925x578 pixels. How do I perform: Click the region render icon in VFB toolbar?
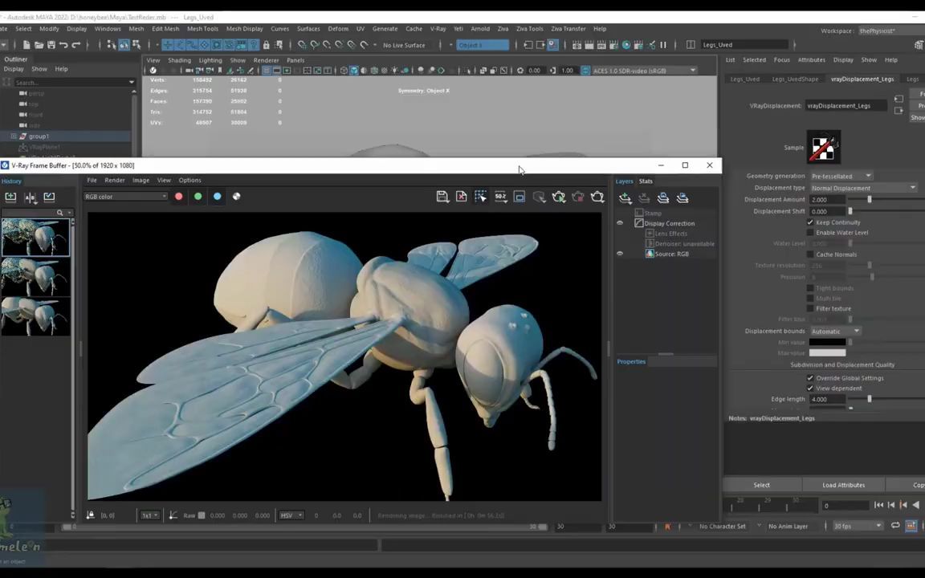click(x=520, y=197)
